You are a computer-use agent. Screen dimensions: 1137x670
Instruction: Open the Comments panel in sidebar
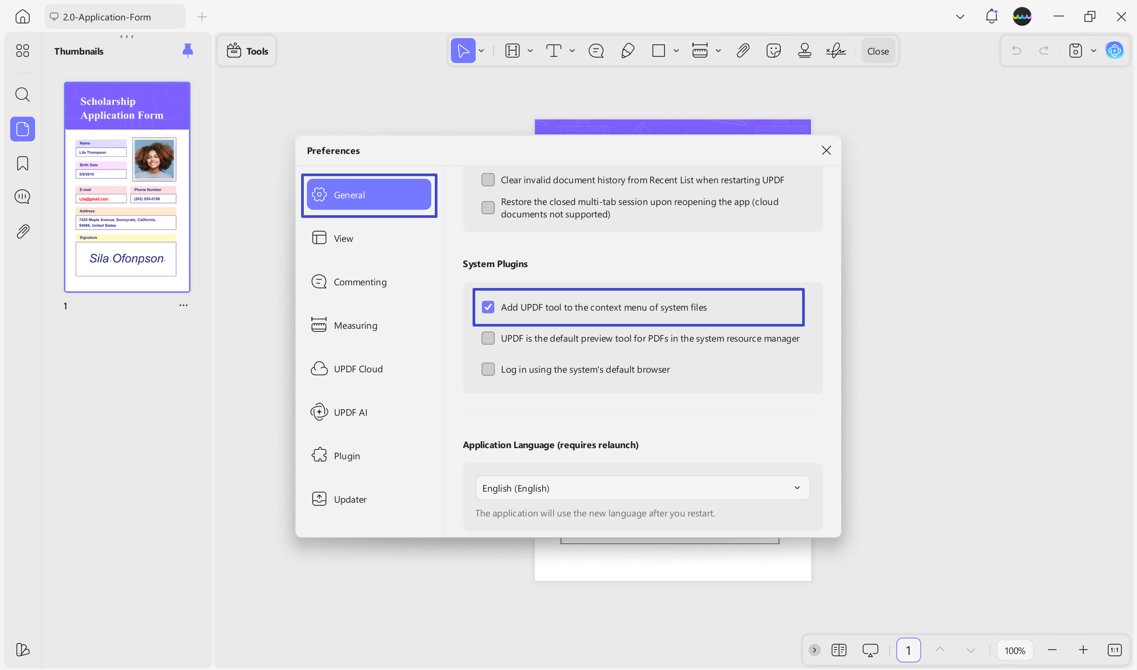pos(22,197)
